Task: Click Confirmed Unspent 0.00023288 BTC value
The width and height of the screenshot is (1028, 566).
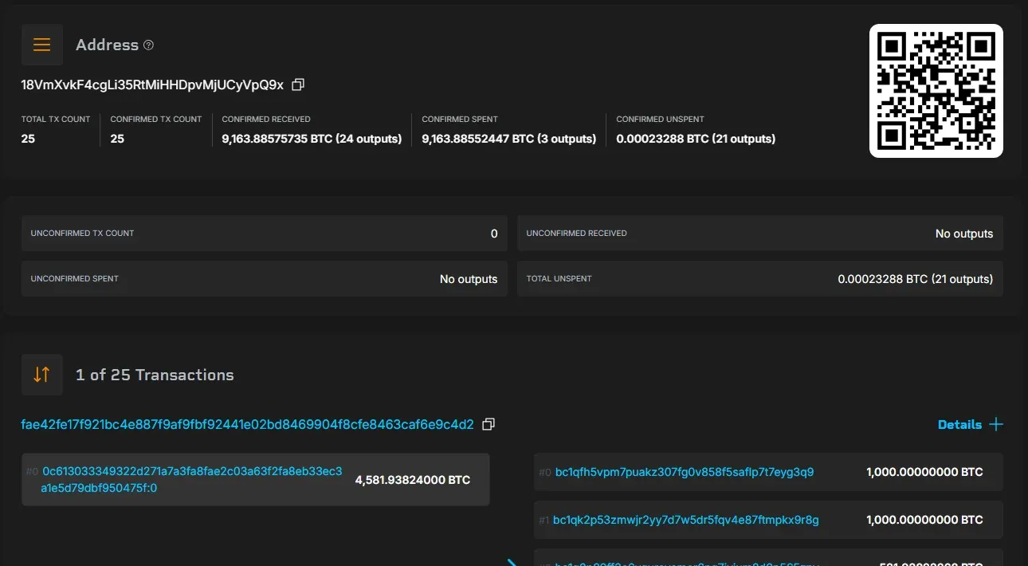Action: coord(696,139)
